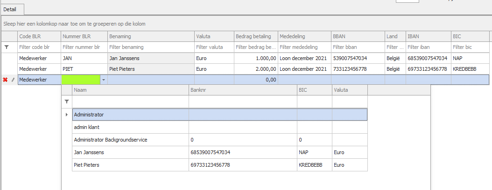Click the Filter iban field
This screenshot has width=492, height=190.
click(x=429, y=47)
